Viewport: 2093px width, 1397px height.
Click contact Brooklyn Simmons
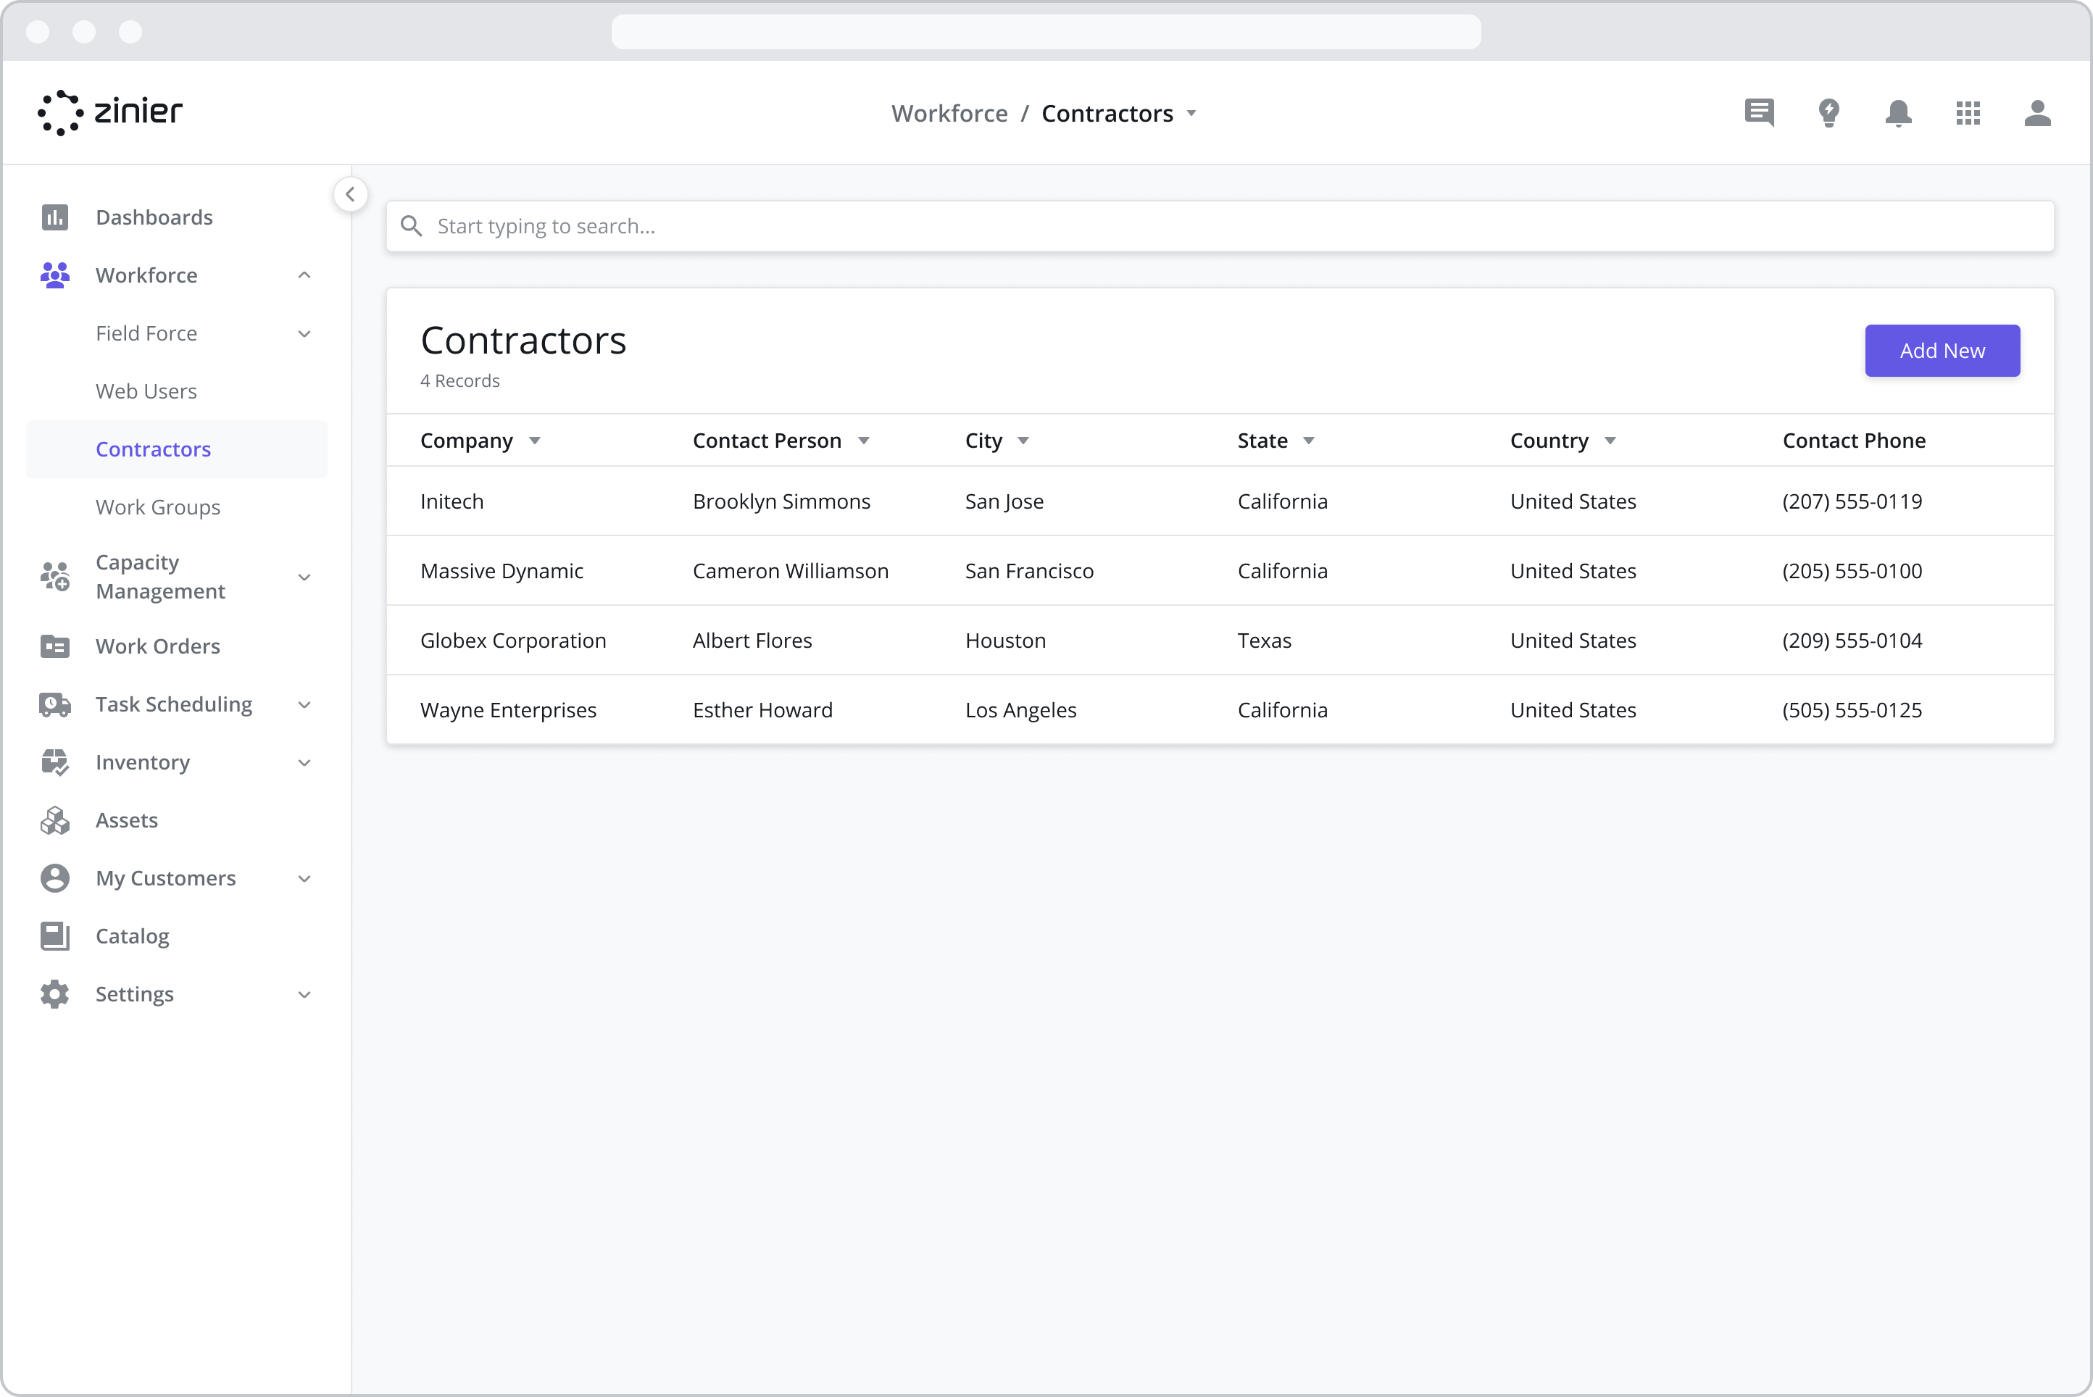[781, 501]
